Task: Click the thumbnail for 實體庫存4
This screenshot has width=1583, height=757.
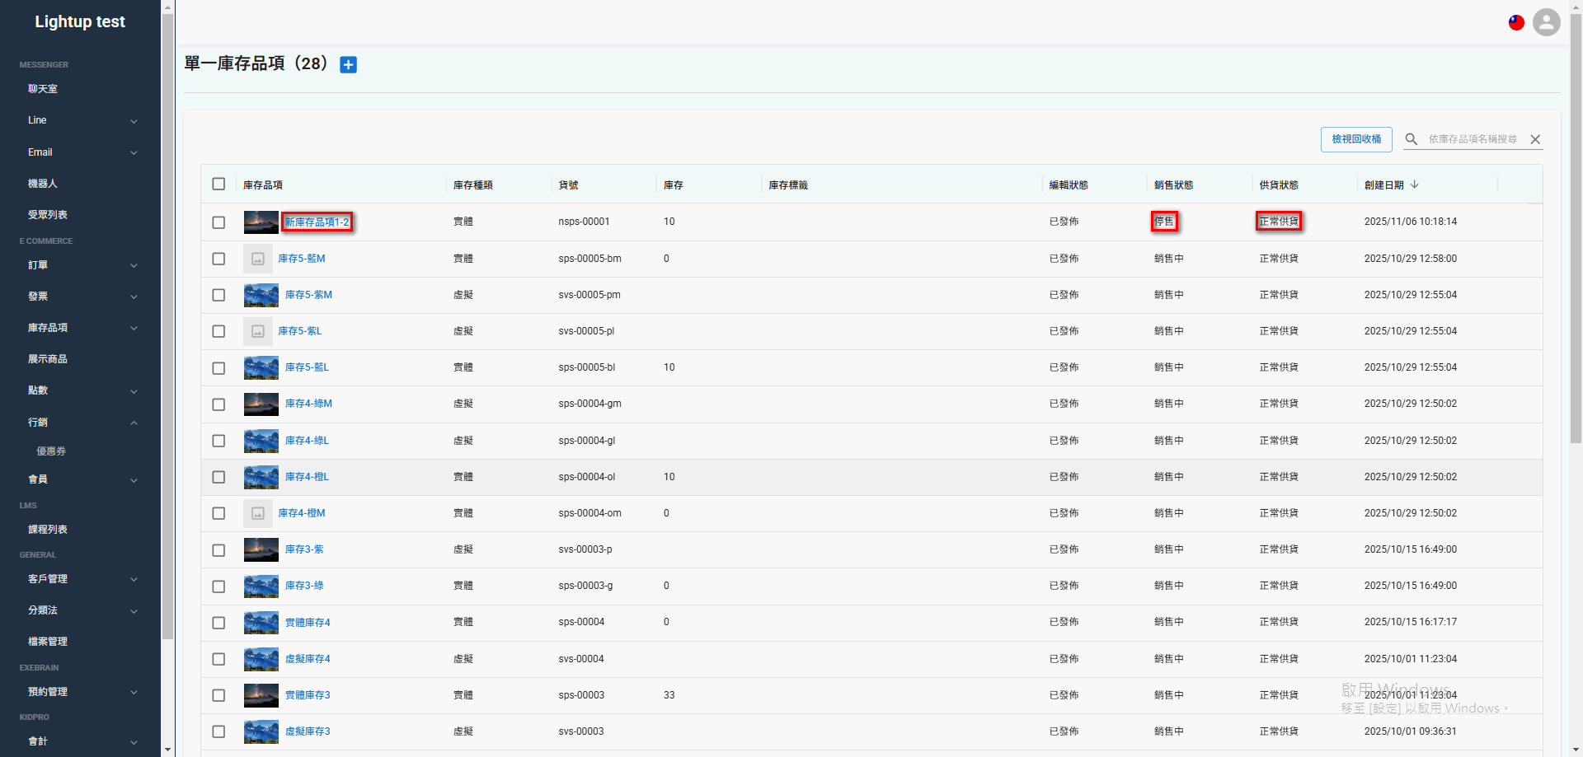Action: coord(261,623)
